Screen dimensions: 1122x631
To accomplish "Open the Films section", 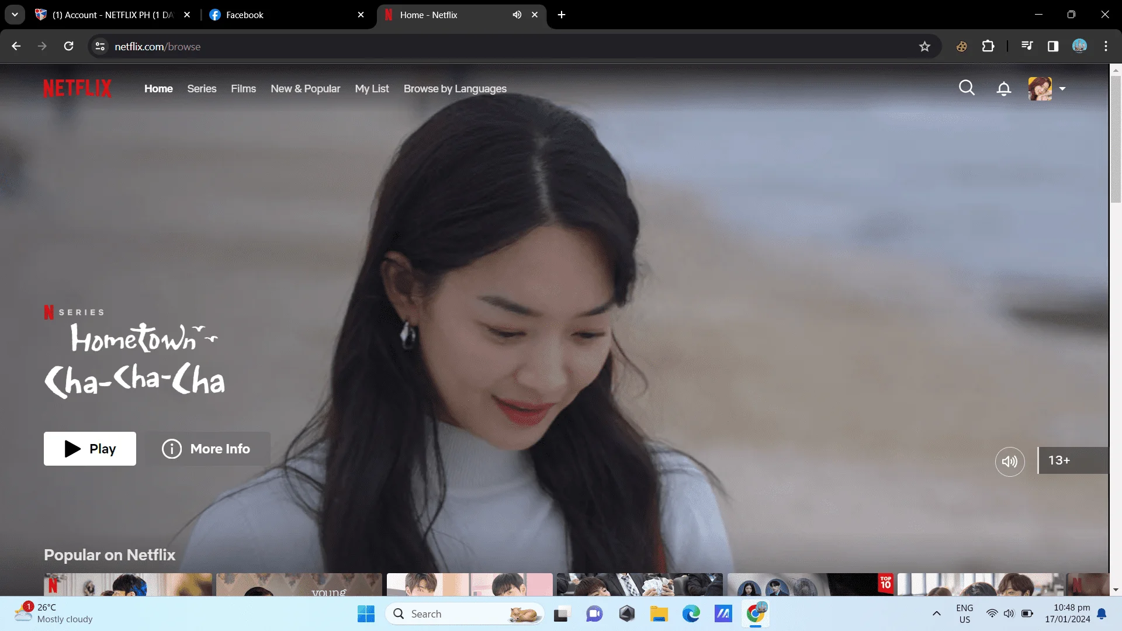I will pyautogui.click(x=243, y=89).
